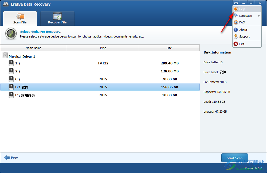Minimize the Erelive Data Recovery window
This screenshot has height=173, width=267.
[244, 3]
